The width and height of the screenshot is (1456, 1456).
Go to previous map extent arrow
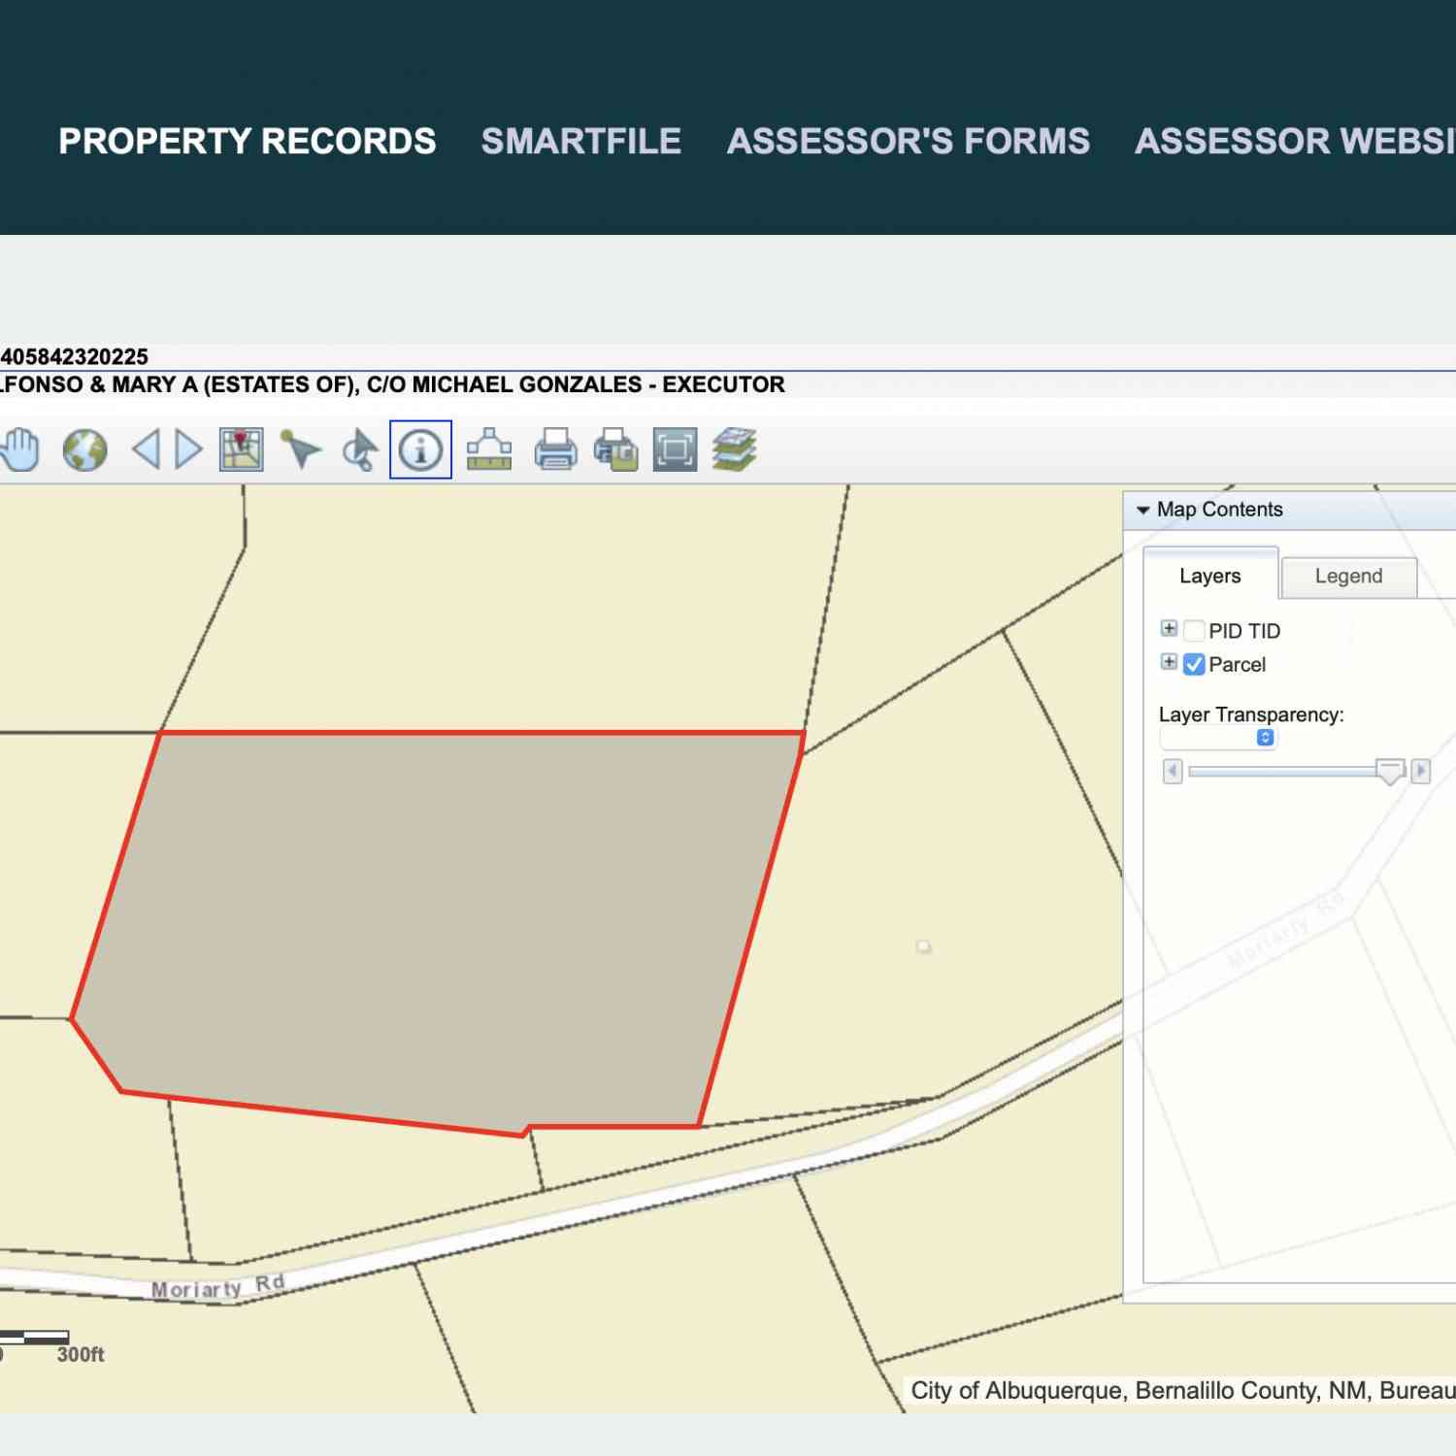click(147, 450)
